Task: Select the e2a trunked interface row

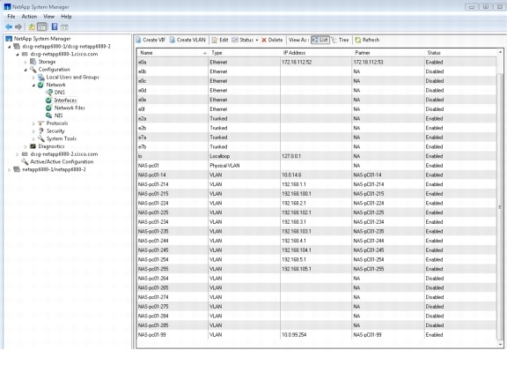Action: pyautogui.click(x=317, y=118)
